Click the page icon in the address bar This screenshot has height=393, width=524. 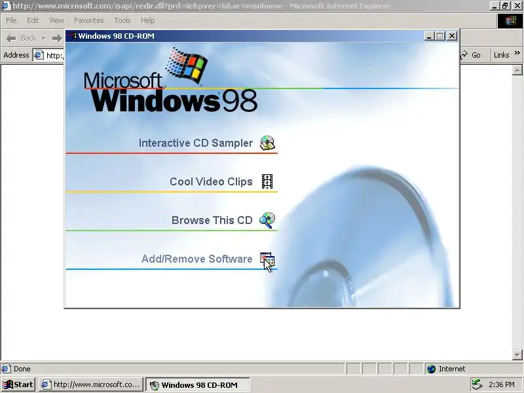click(39, 55)
